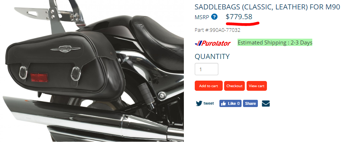Click the MSRP help question mark icon
342x145 pixels.
pyautogui.click(x=214, y=17)
